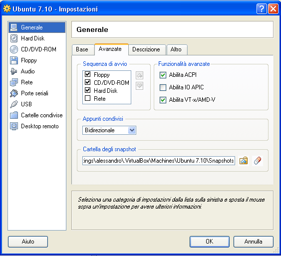This screenshot has height=256, width=281.
Task: Click the "Abilita ACPI" label text
Action: [183, 75]
